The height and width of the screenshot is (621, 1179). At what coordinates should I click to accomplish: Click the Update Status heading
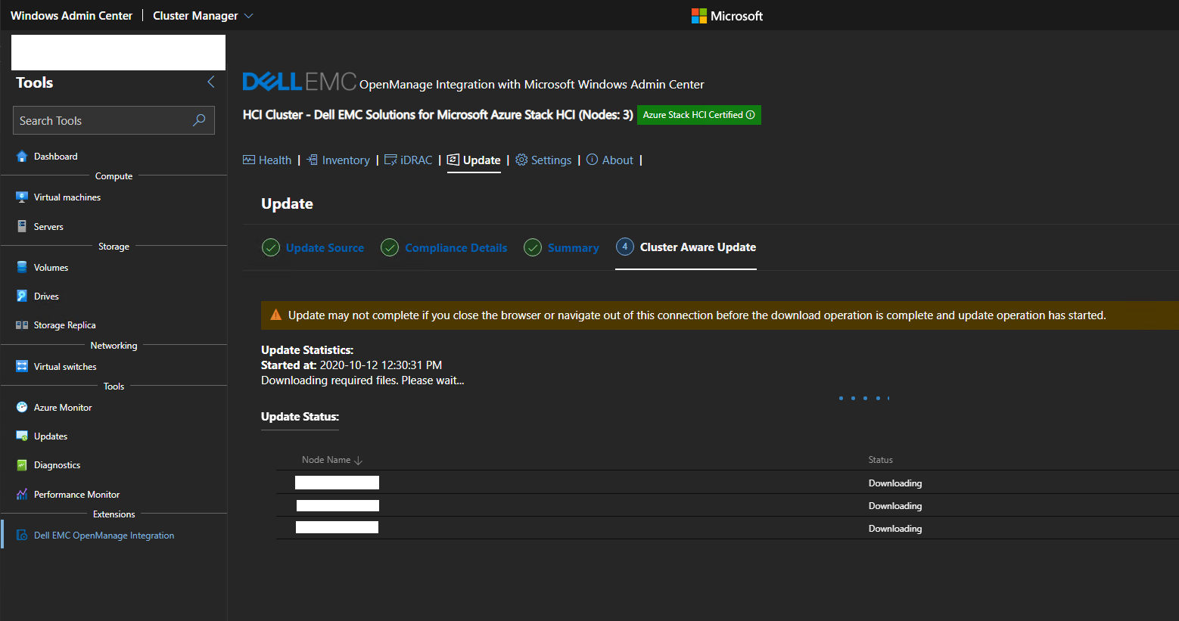(x=300, y=417)
